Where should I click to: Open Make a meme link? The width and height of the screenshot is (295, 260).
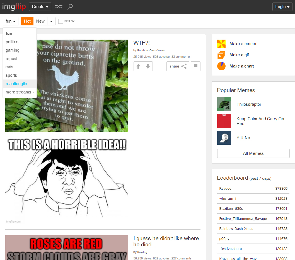pyautogui.click(x=243, y=44)
